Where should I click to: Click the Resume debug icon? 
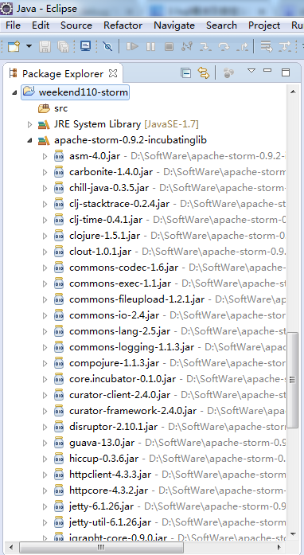pyautogui.click(x=132, y=46)
